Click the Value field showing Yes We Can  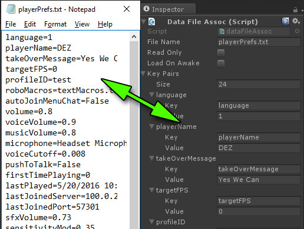point(259,180)
